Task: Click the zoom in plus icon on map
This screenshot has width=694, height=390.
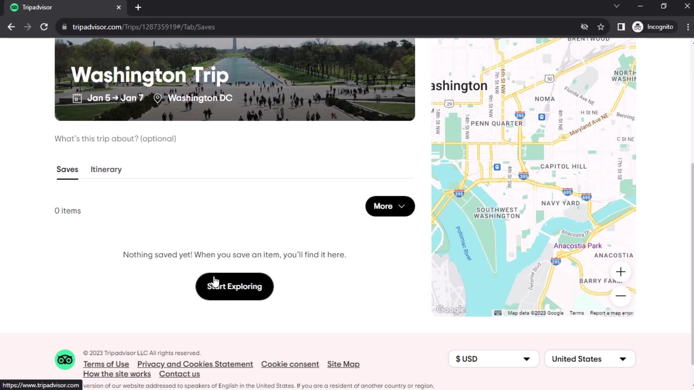Action: pyautogui.click(x=621, y=272)
